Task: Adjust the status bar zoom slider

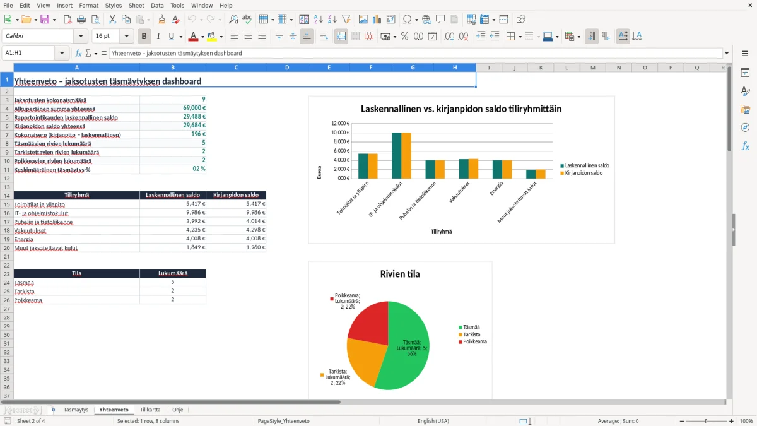Action: (x=707, y=421)
